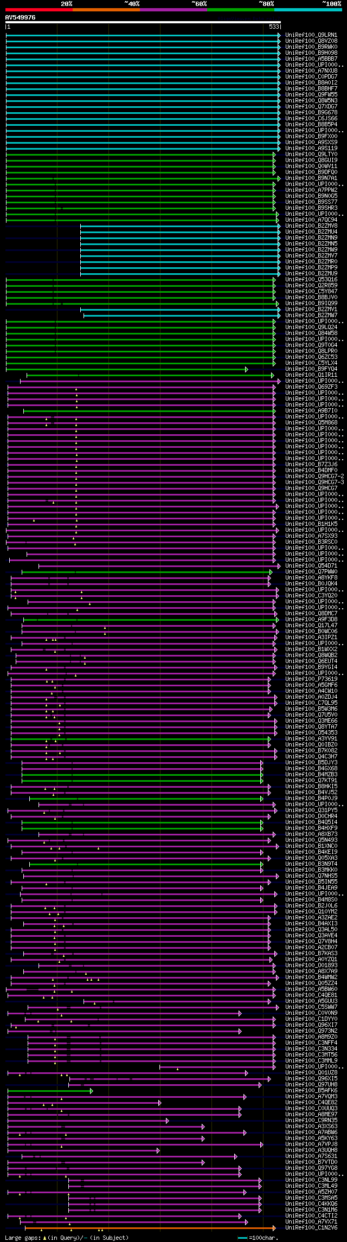Click the orange ~40% legend bar

coord(106,10)
